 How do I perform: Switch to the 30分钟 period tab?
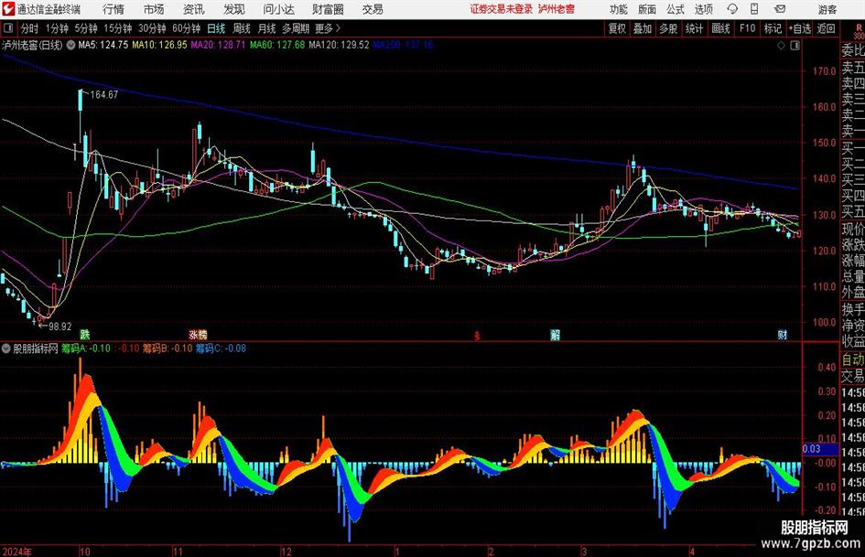coord(152,28)
